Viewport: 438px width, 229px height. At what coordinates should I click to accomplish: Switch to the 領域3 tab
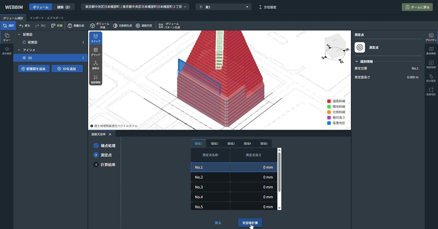click(x=231, y=144)
